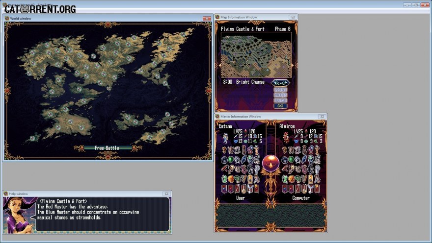Select Estana's blue orb spell card

224,189
